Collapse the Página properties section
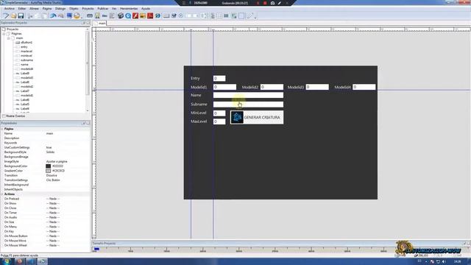The width and height of the screenshot is (471, 265). click(x=2, y=129)
